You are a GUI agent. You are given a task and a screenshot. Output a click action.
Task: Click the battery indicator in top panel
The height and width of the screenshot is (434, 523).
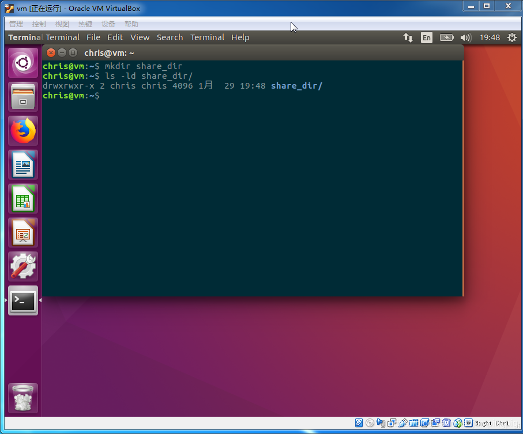447,37
